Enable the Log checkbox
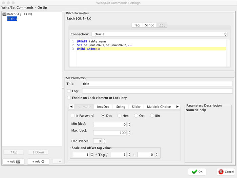The width and height of the screenshot is (237, 178). point(69,91)
